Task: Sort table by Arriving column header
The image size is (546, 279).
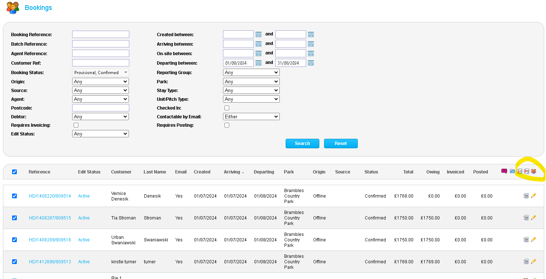Action: pos(232,172)
